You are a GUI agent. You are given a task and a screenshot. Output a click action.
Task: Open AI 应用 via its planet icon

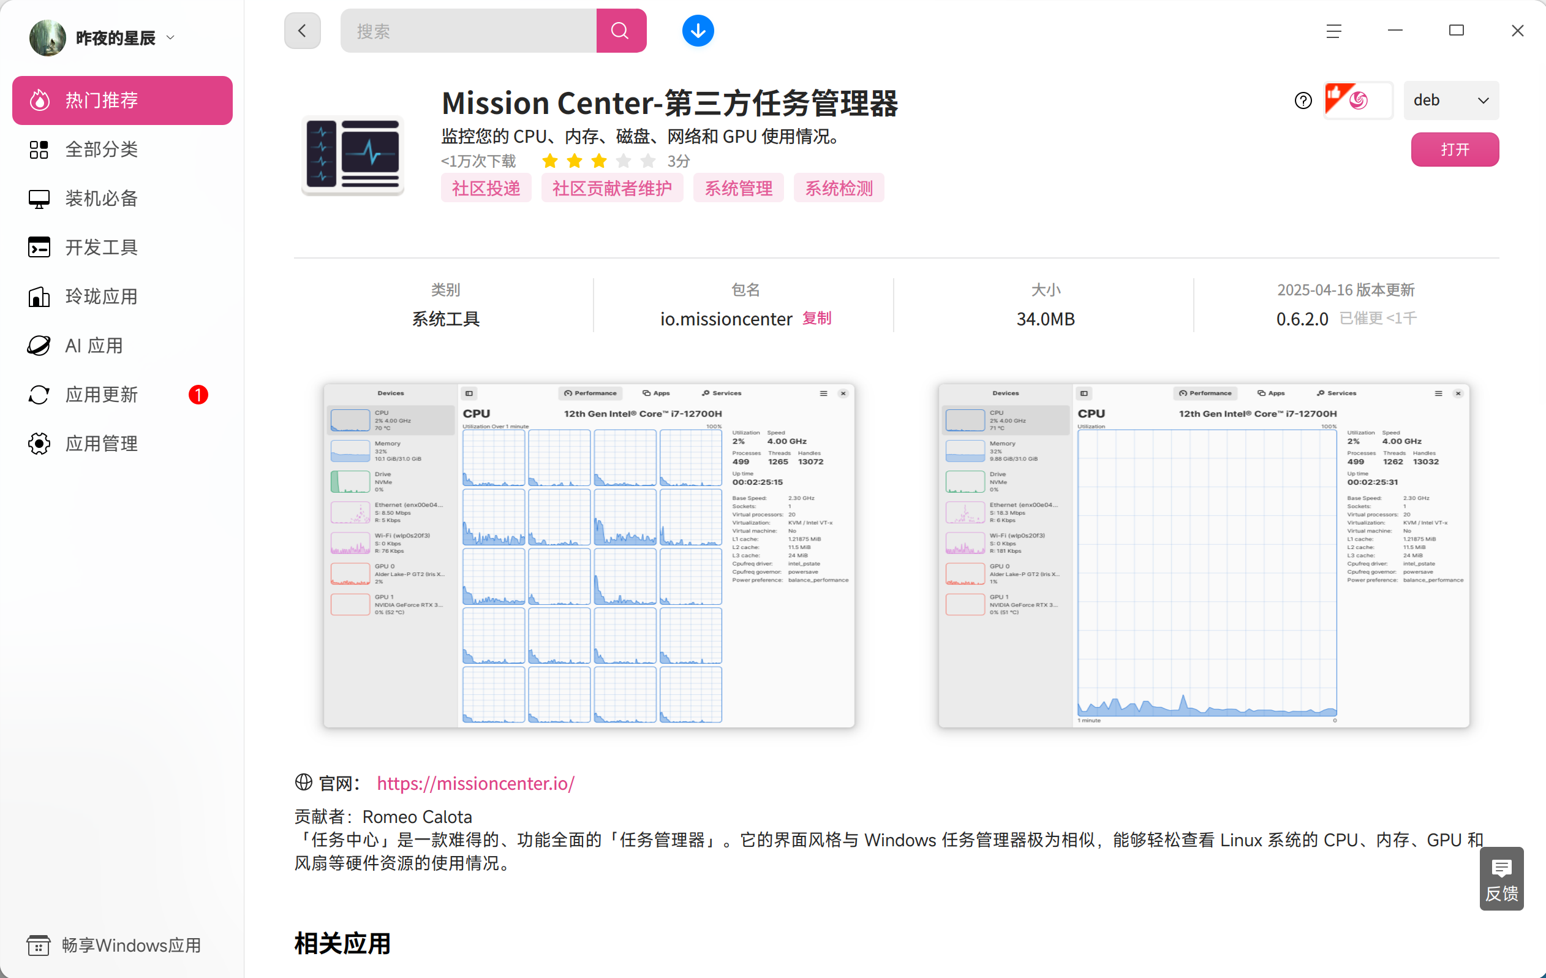tap(39, 346)
